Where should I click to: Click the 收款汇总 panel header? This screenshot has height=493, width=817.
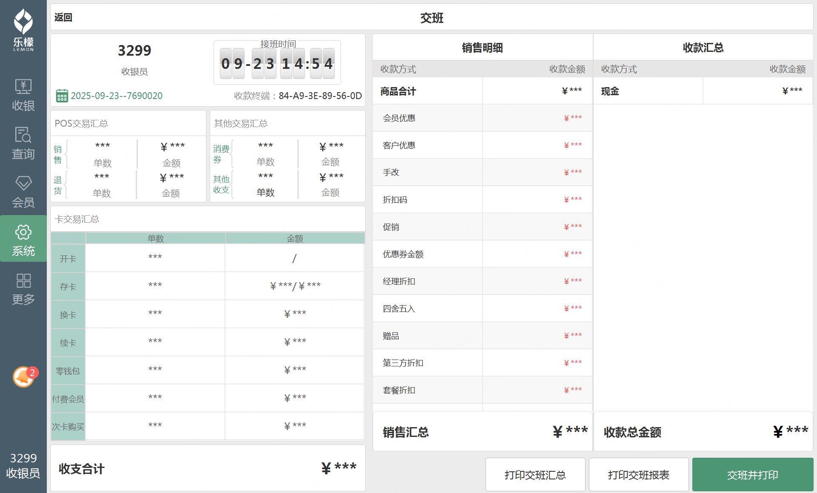coord(703,48)
